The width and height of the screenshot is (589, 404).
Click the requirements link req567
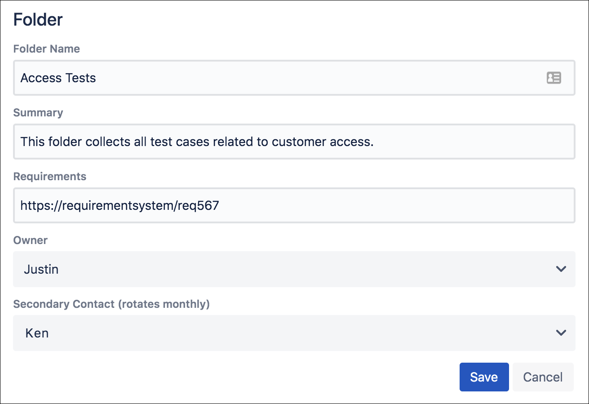pyautogui.click(x=120, y=205)
